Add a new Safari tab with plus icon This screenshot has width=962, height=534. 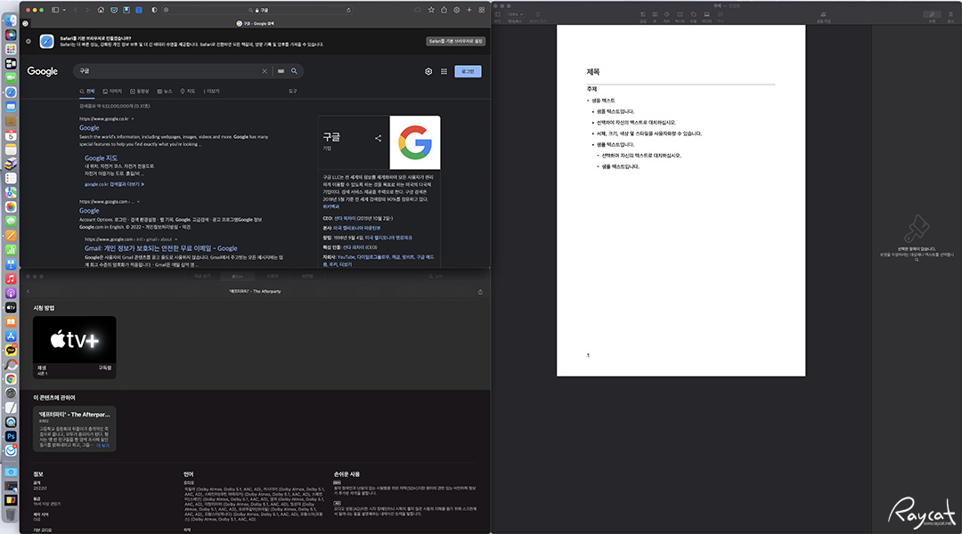pyautogui.click(x=469, y=10)
